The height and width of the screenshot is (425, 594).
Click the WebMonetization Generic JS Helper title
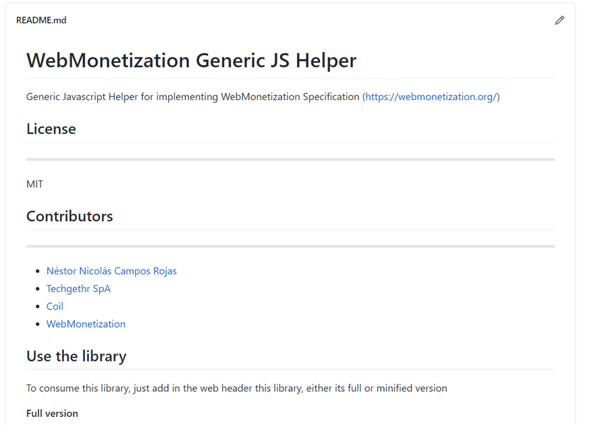(x=191, y=60)
